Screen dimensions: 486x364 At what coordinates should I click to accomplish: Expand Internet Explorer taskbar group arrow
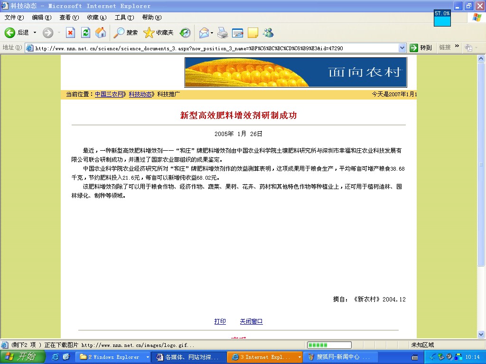click(x=299, y=357)
